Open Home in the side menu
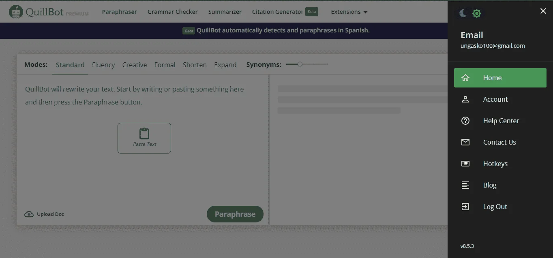Viewport: 553px width, 258px height. (x=500, y=78)
